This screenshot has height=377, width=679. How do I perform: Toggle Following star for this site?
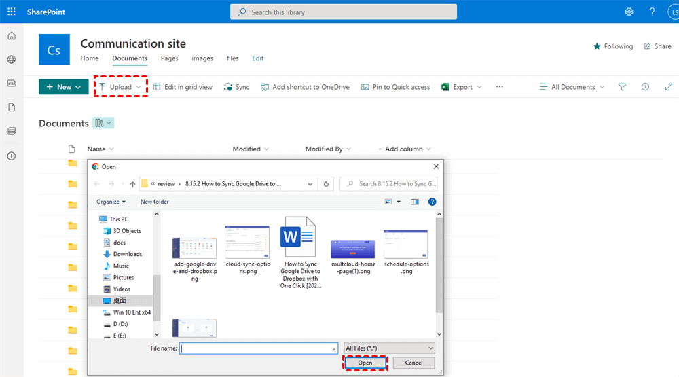pyautogui.click(x=612, y=46)
